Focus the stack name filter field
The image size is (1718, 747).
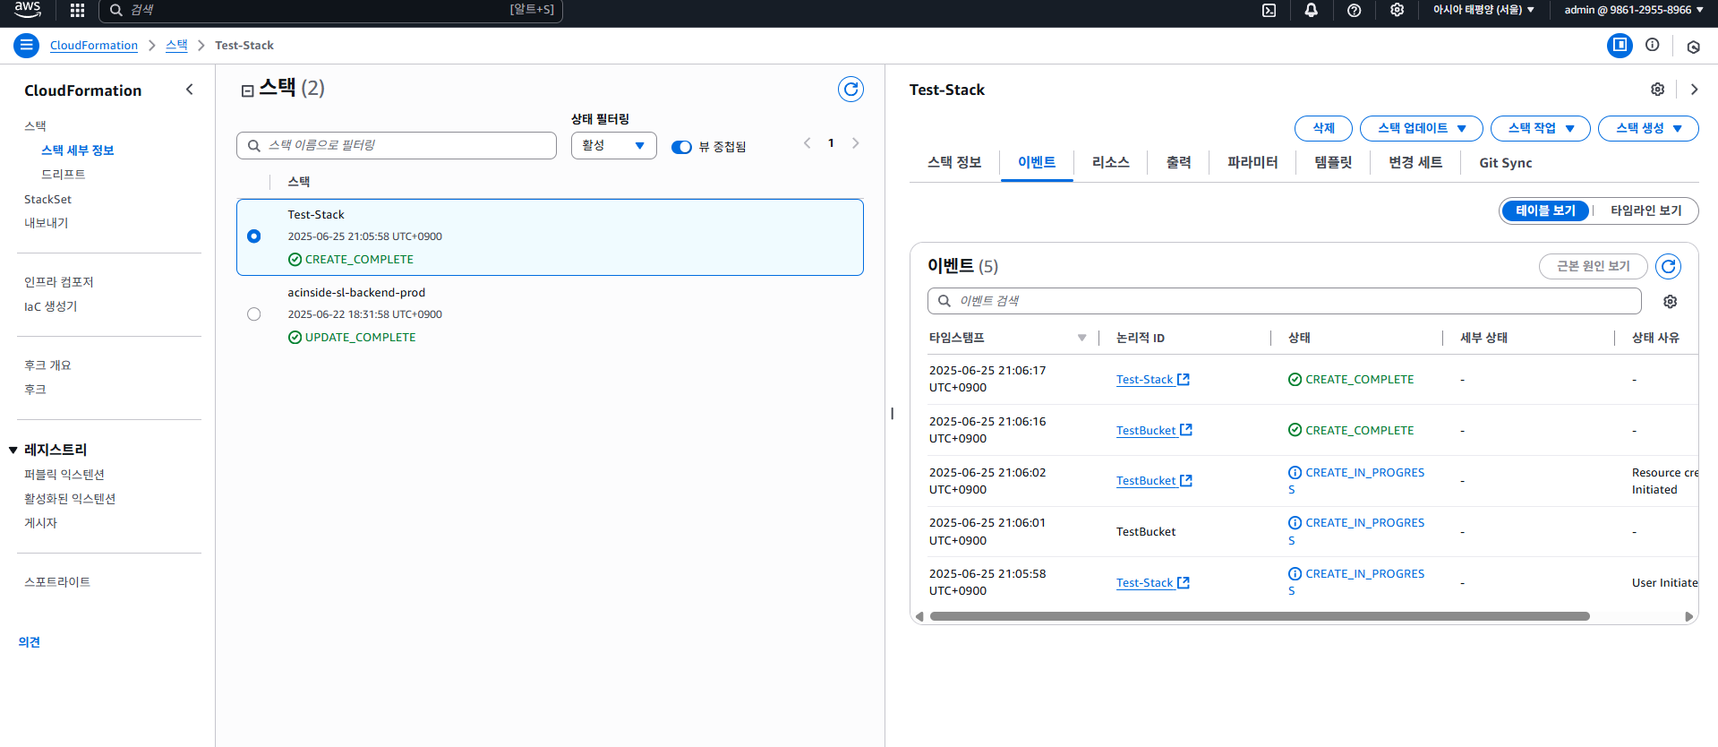(x=397, y=145)
